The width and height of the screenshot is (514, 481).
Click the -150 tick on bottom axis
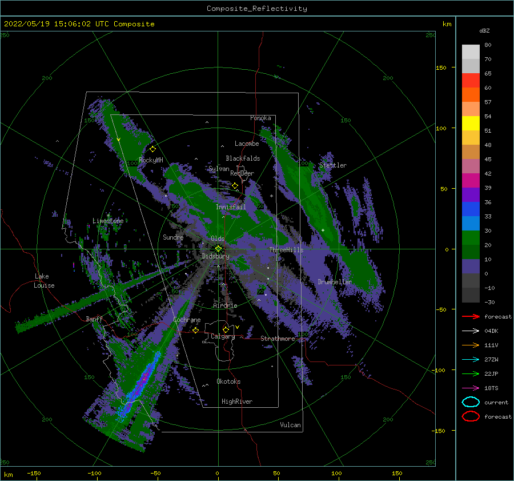[34, 473]
